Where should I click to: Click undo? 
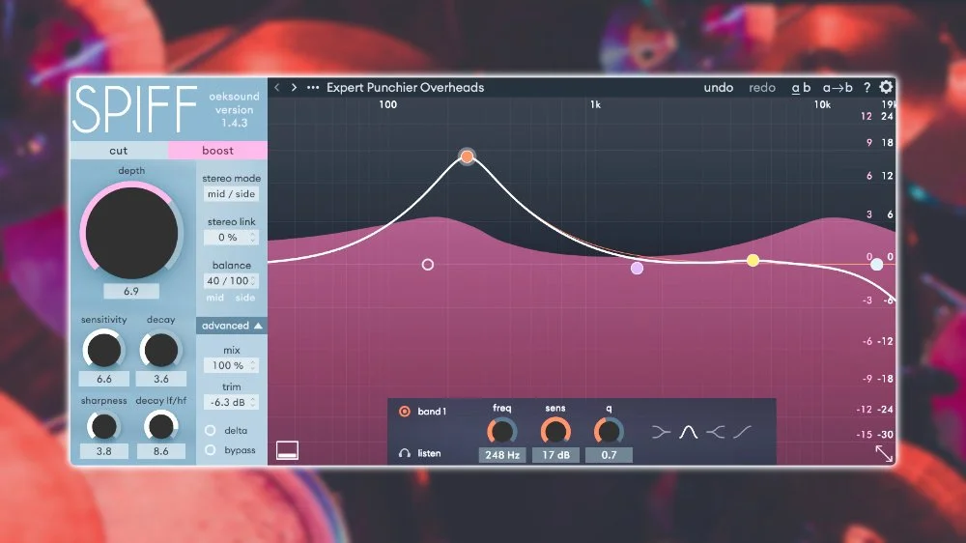click(719, 88)
